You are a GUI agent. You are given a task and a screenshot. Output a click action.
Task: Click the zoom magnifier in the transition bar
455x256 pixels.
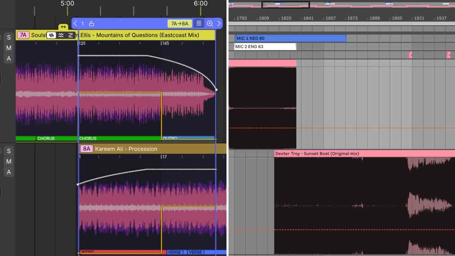pyautogui.click(x=210, y=23)
